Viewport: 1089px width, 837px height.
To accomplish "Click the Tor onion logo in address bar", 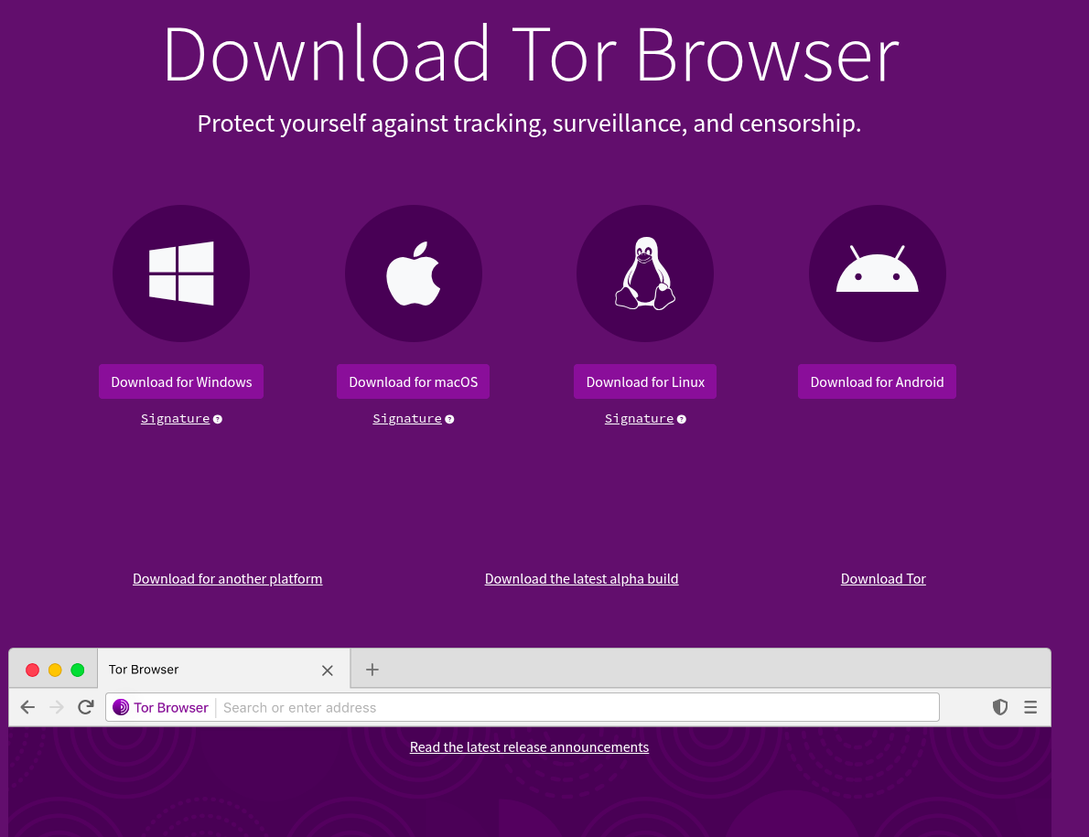I will pos(121,707).
